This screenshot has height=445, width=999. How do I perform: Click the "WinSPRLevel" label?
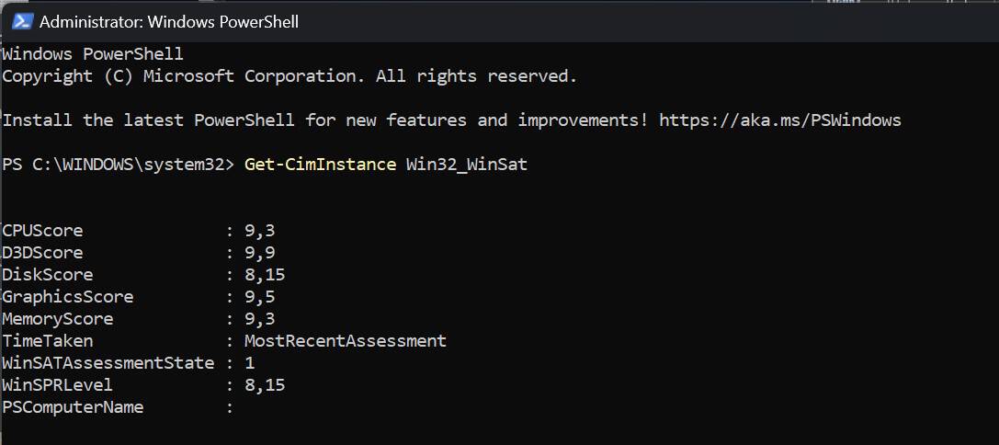coord(58,385)
